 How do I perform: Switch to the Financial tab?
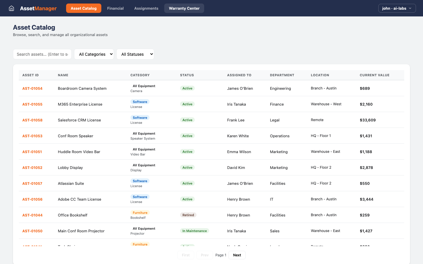point(115,8)
